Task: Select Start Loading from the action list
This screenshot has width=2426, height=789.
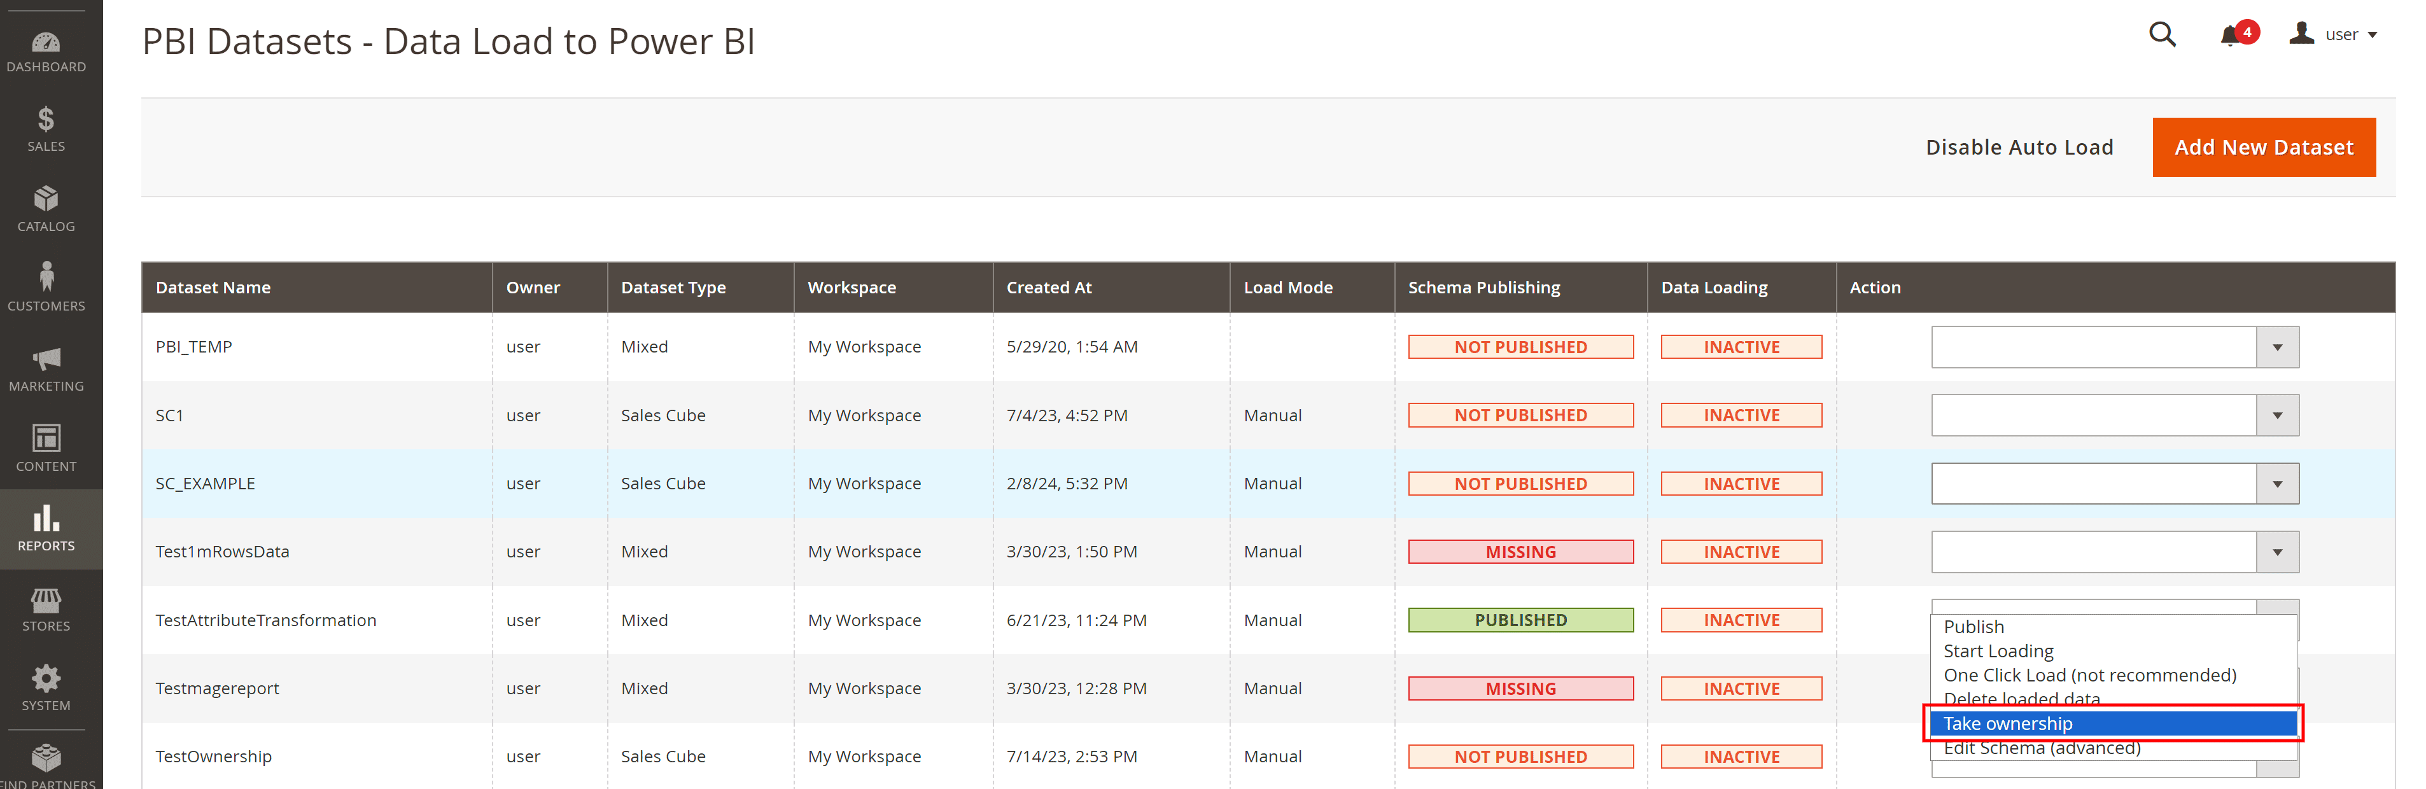Action: (2114, 652)
